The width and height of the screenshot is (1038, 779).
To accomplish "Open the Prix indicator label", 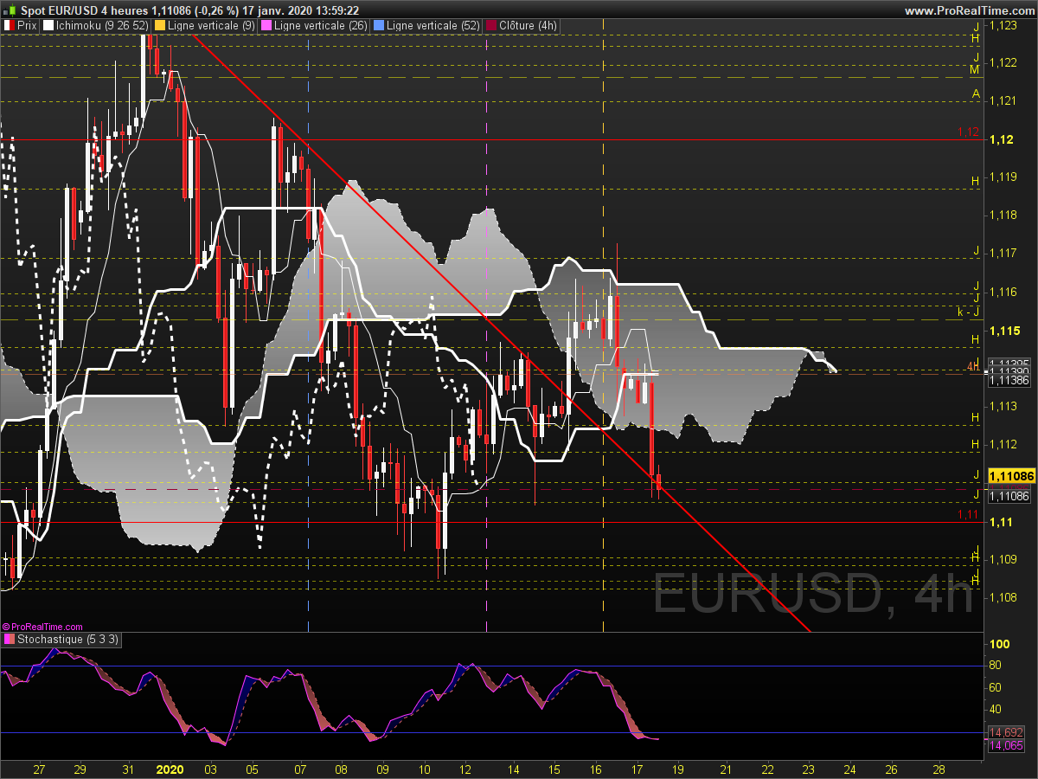I will (27, 26).
